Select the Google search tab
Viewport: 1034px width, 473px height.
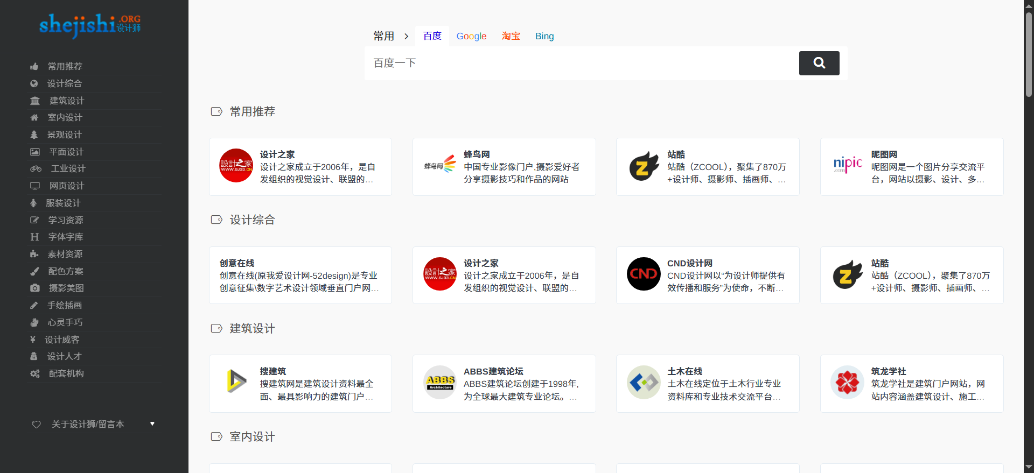click(471, 36)
